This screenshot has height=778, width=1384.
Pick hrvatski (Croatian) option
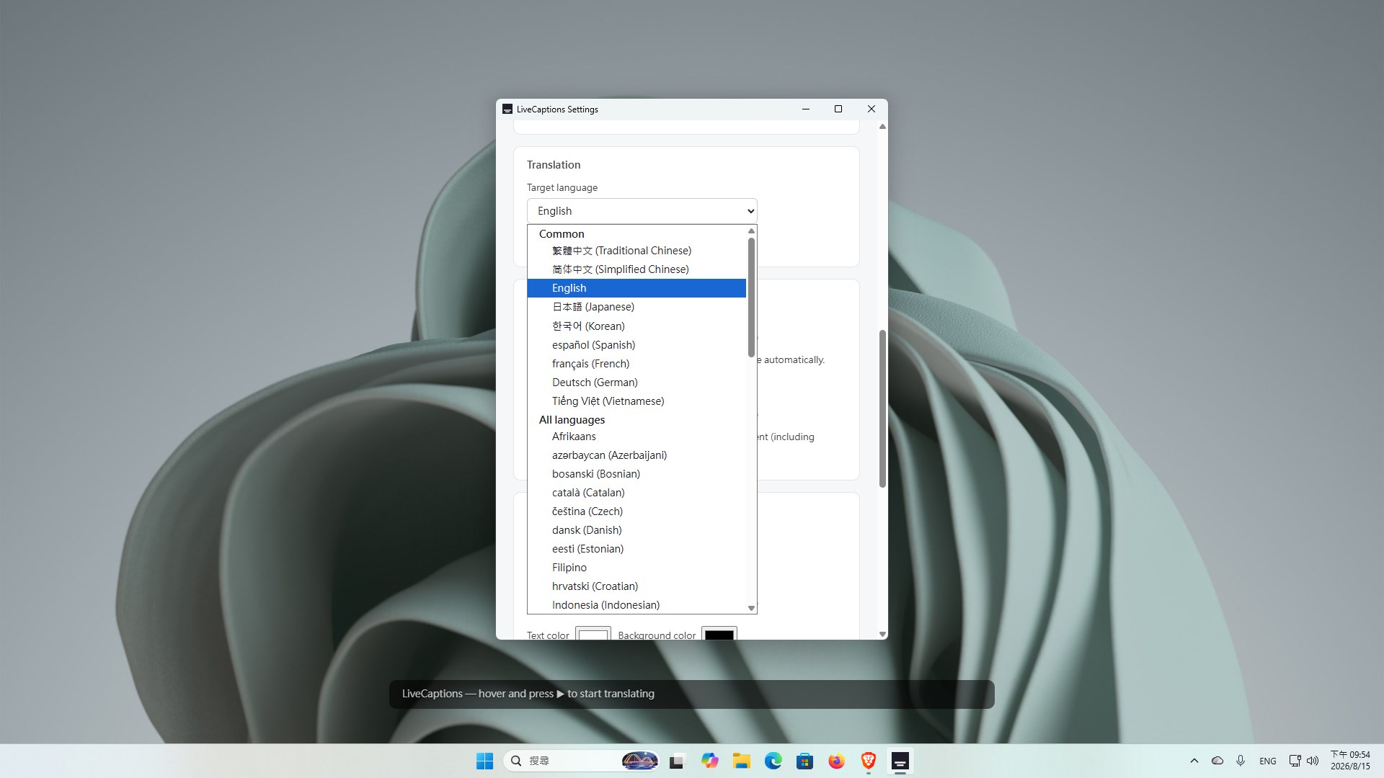click(x=636, y=586)
